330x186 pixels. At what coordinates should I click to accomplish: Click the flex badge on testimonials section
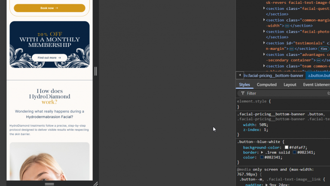[324, 49]
